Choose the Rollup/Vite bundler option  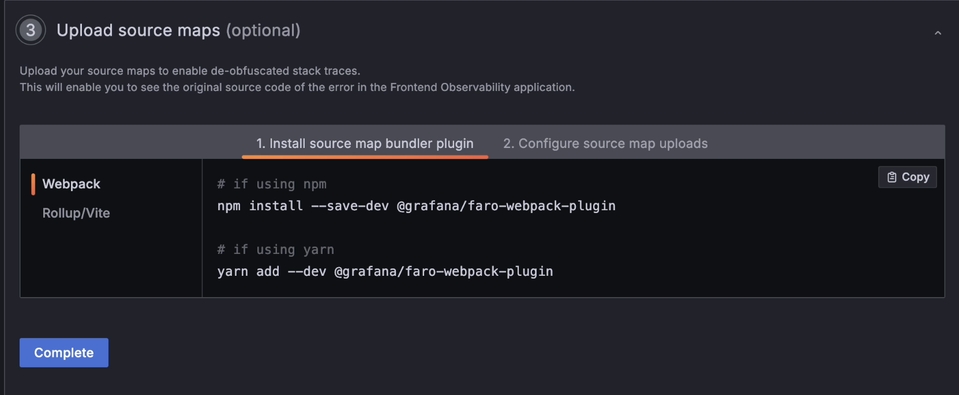(76, 213)
